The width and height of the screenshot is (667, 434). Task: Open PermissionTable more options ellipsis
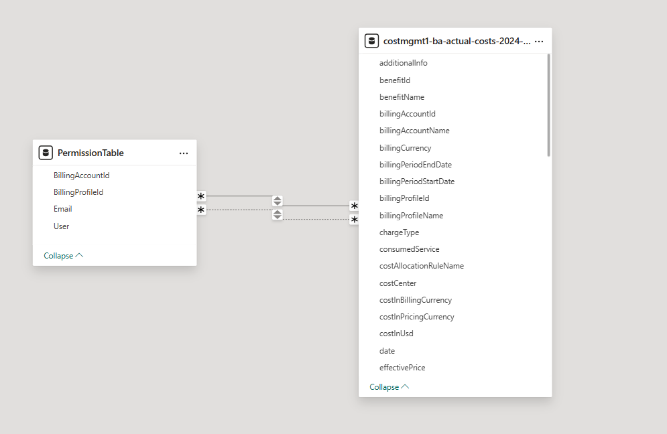(183, 153)
